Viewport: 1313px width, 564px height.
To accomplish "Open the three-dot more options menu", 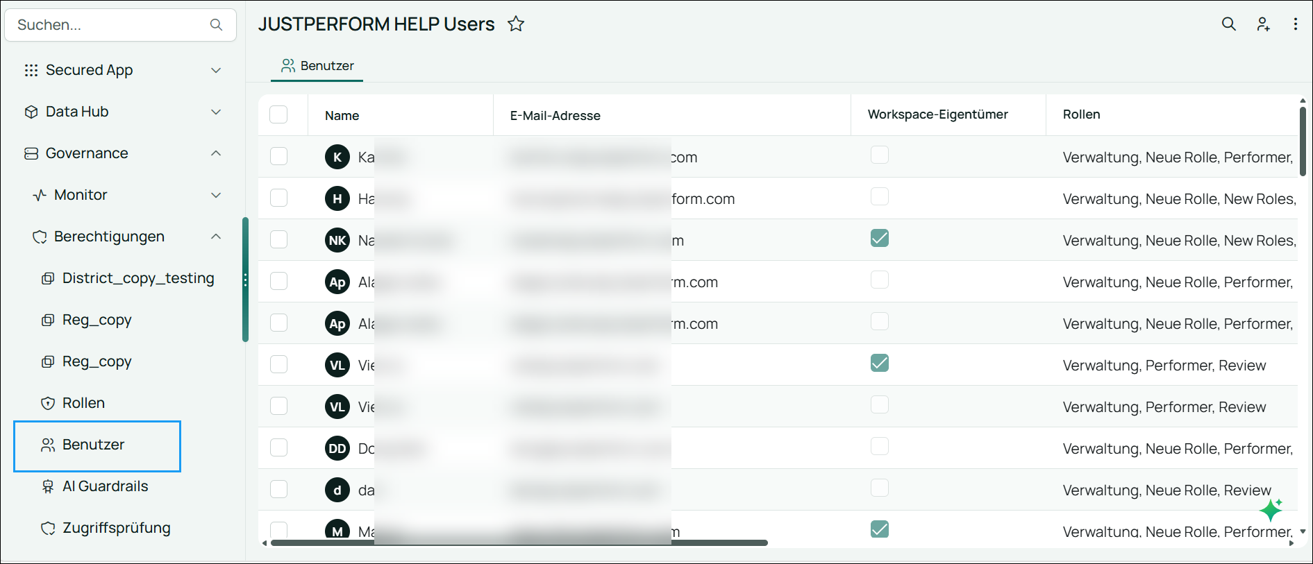I will pyautogui.click(x=1295, y=24).
